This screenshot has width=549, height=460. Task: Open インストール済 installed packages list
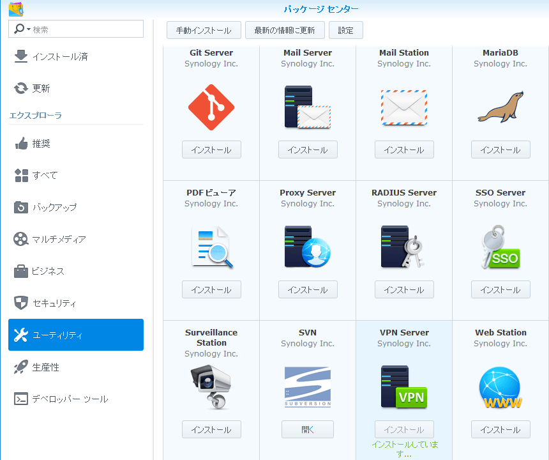click(x=76, y=56)
